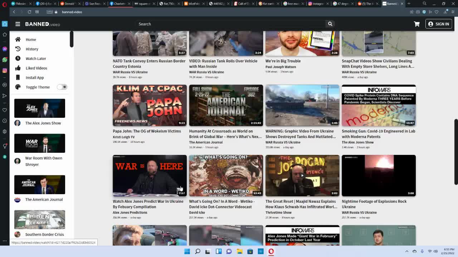This screenshot has height=257, width=458.
Task: Open the speed dial grid icon
Action: tap(37, 12)
